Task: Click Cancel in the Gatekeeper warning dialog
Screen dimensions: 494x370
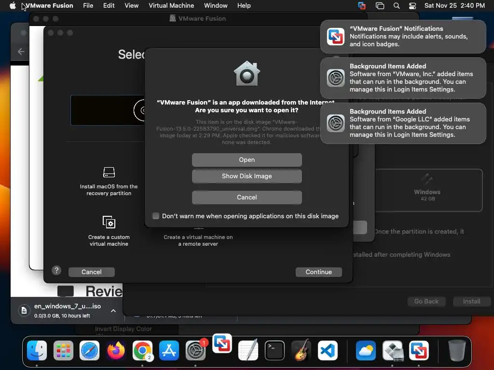Action: coord(247,197)
